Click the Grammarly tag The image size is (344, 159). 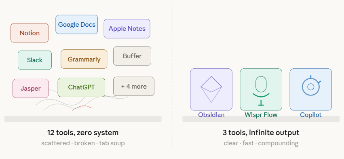point(84,59)
